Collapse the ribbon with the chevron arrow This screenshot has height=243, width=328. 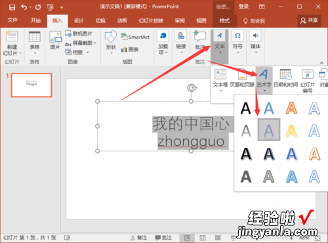(321, 63)
